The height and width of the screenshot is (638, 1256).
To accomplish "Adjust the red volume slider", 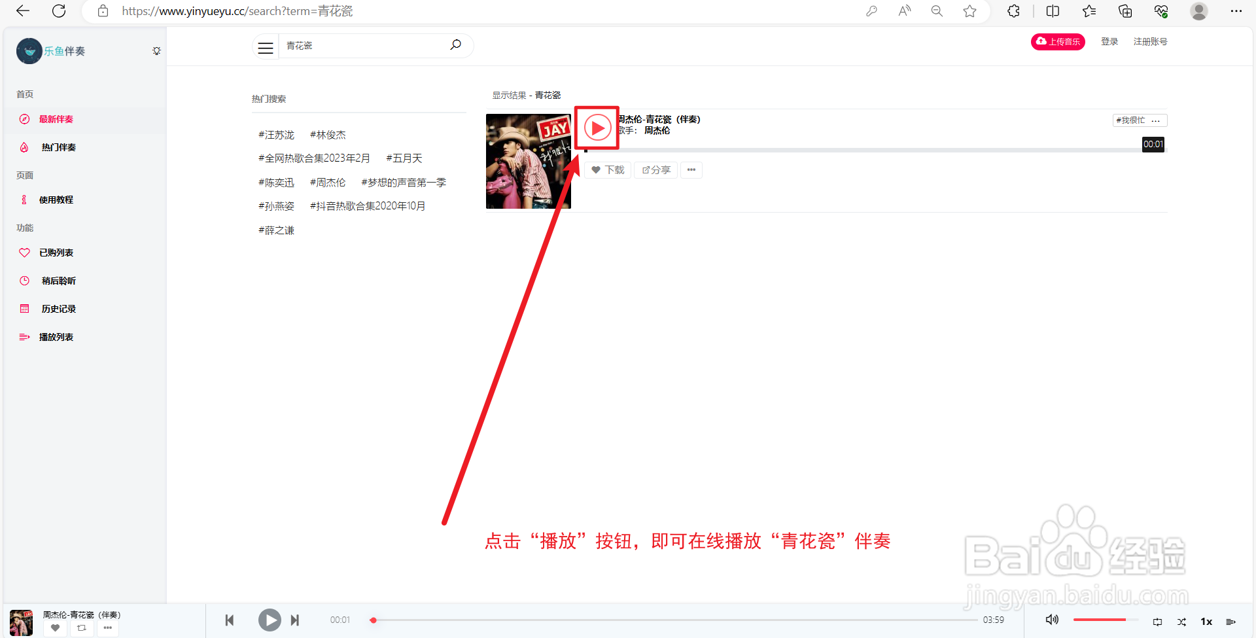I will pyautogui.click(x=1106, y=620).
